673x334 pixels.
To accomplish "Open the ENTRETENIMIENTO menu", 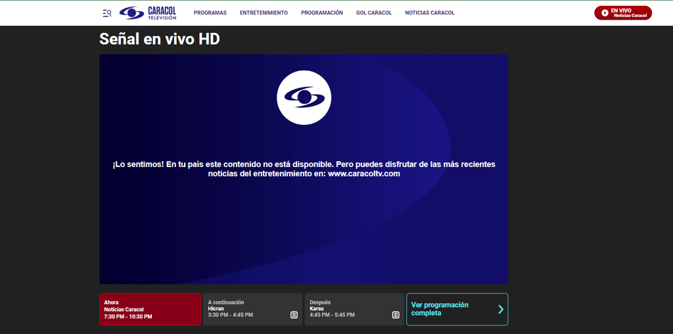I will pyautogui.click(x=264, y=13).
